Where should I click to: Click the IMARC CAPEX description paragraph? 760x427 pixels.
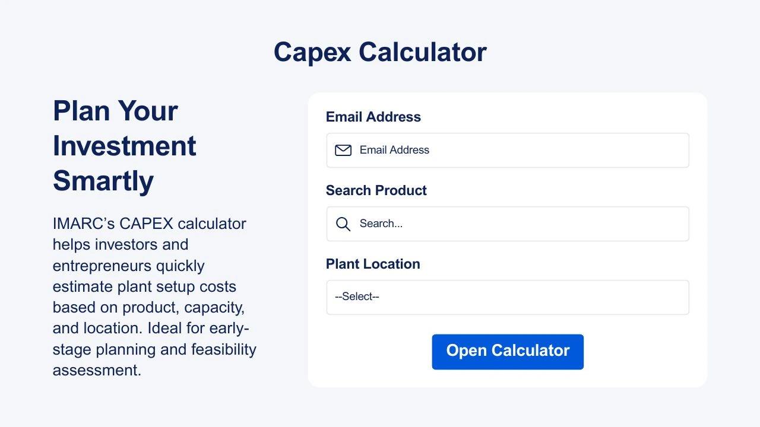(x=154, y=297)
